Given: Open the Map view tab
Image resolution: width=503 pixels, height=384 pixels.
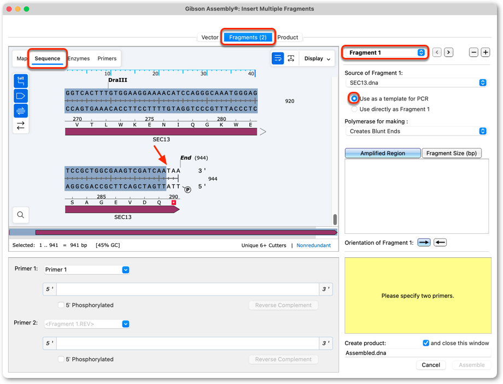Looking at the screenshot, I should click(x=21, y=58).
